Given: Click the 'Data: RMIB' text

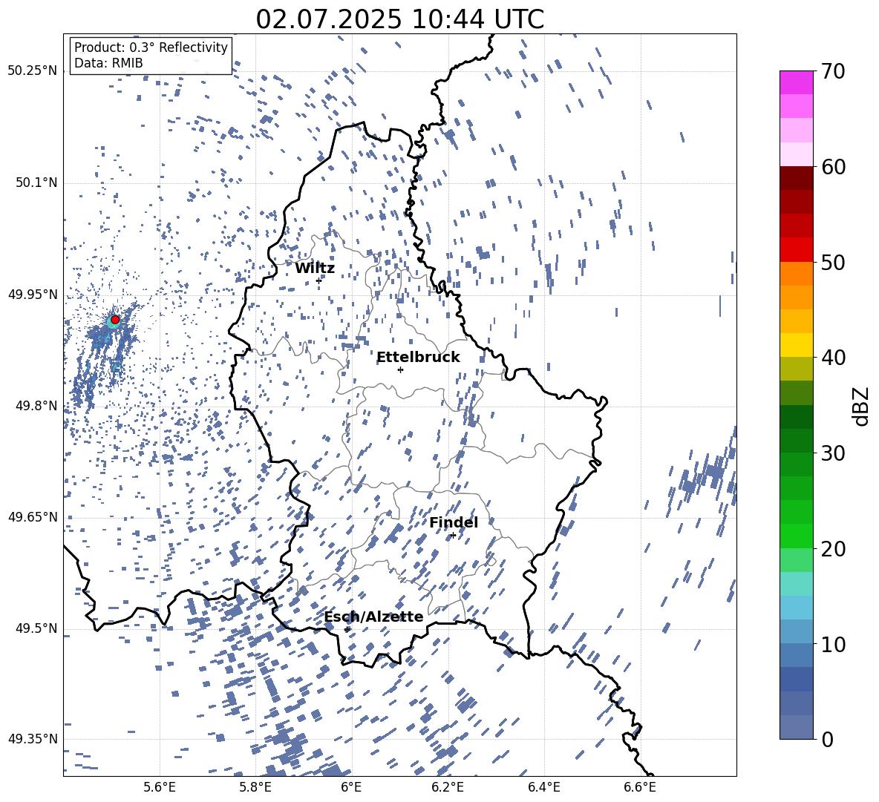Looking at the screenshot, I should [x=108, y=63].
